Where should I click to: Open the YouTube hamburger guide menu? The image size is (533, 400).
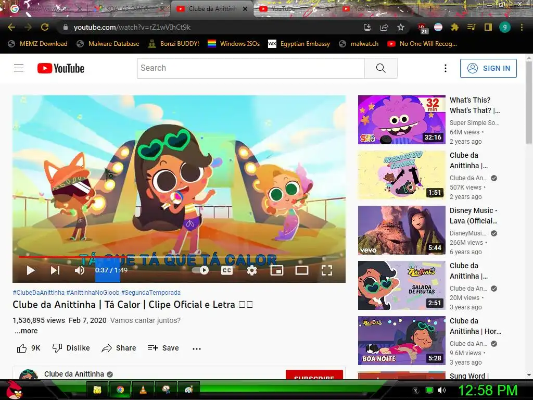click(x=19, y=68)
